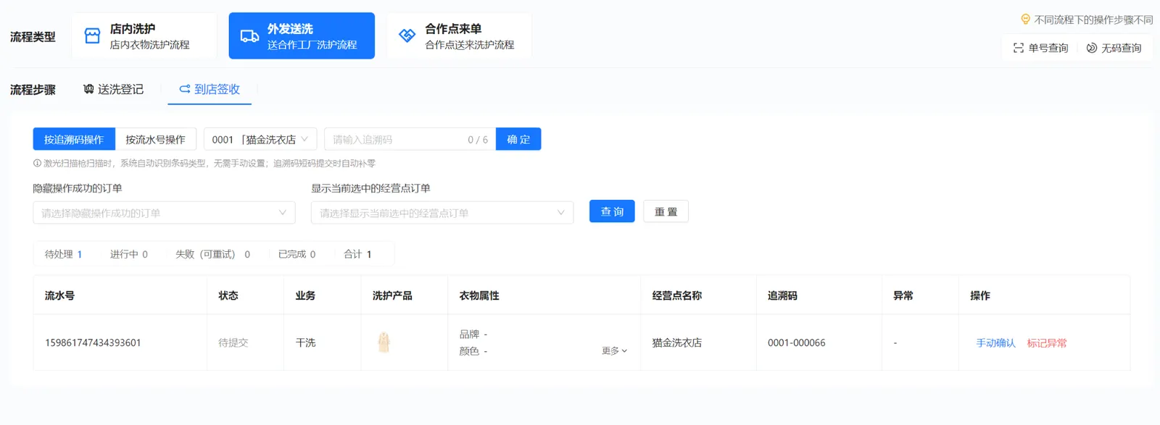Screen dimensions: 1160x425
Task: Click the 店内洗护 store icon
Action: click(92, 35)
